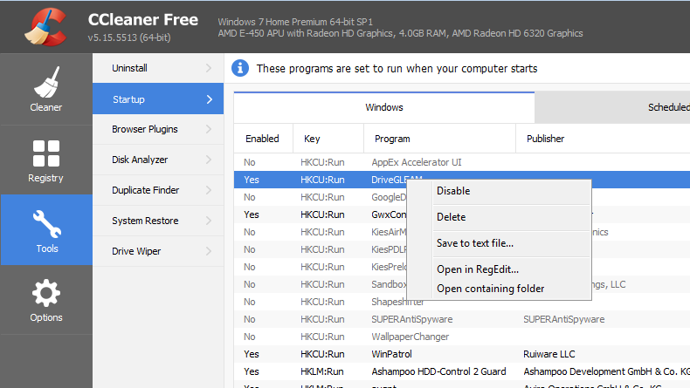690x388 pixels.
Task: Open the Registry blocks icon
Action: coord(46,153)
